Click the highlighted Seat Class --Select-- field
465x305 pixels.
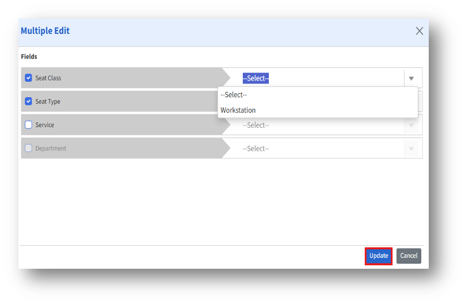pos(256,78)
